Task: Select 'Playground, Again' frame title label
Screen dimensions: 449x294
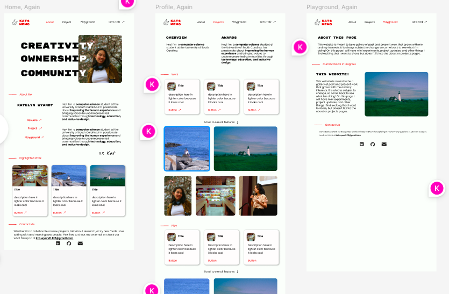Action: coord(331,8)
